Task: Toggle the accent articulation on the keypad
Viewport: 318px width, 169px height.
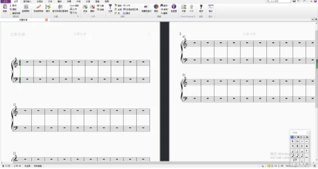Action: (x=297, y=141)
